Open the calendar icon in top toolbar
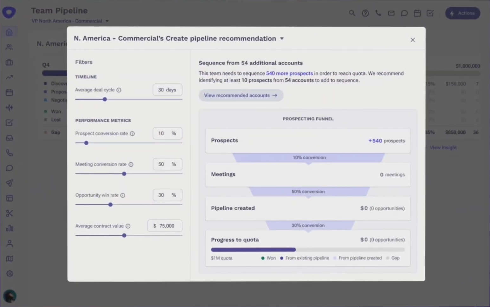This screenshot has height=307, width=490. [417, 13]
